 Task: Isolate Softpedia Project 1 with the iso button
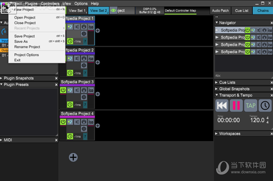click(x=91, y=27)
